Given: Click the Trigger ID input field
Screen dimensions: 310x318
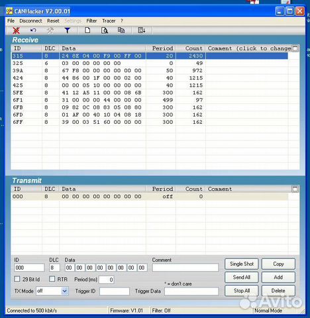Looking at the screenshot, I should [x=115, y=291].
